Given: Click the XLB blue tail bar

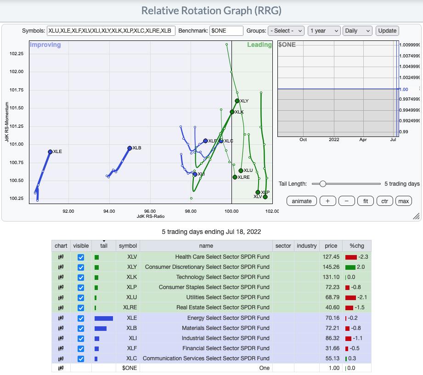Looking at the screenshot, I should click(x=101, y=329).
